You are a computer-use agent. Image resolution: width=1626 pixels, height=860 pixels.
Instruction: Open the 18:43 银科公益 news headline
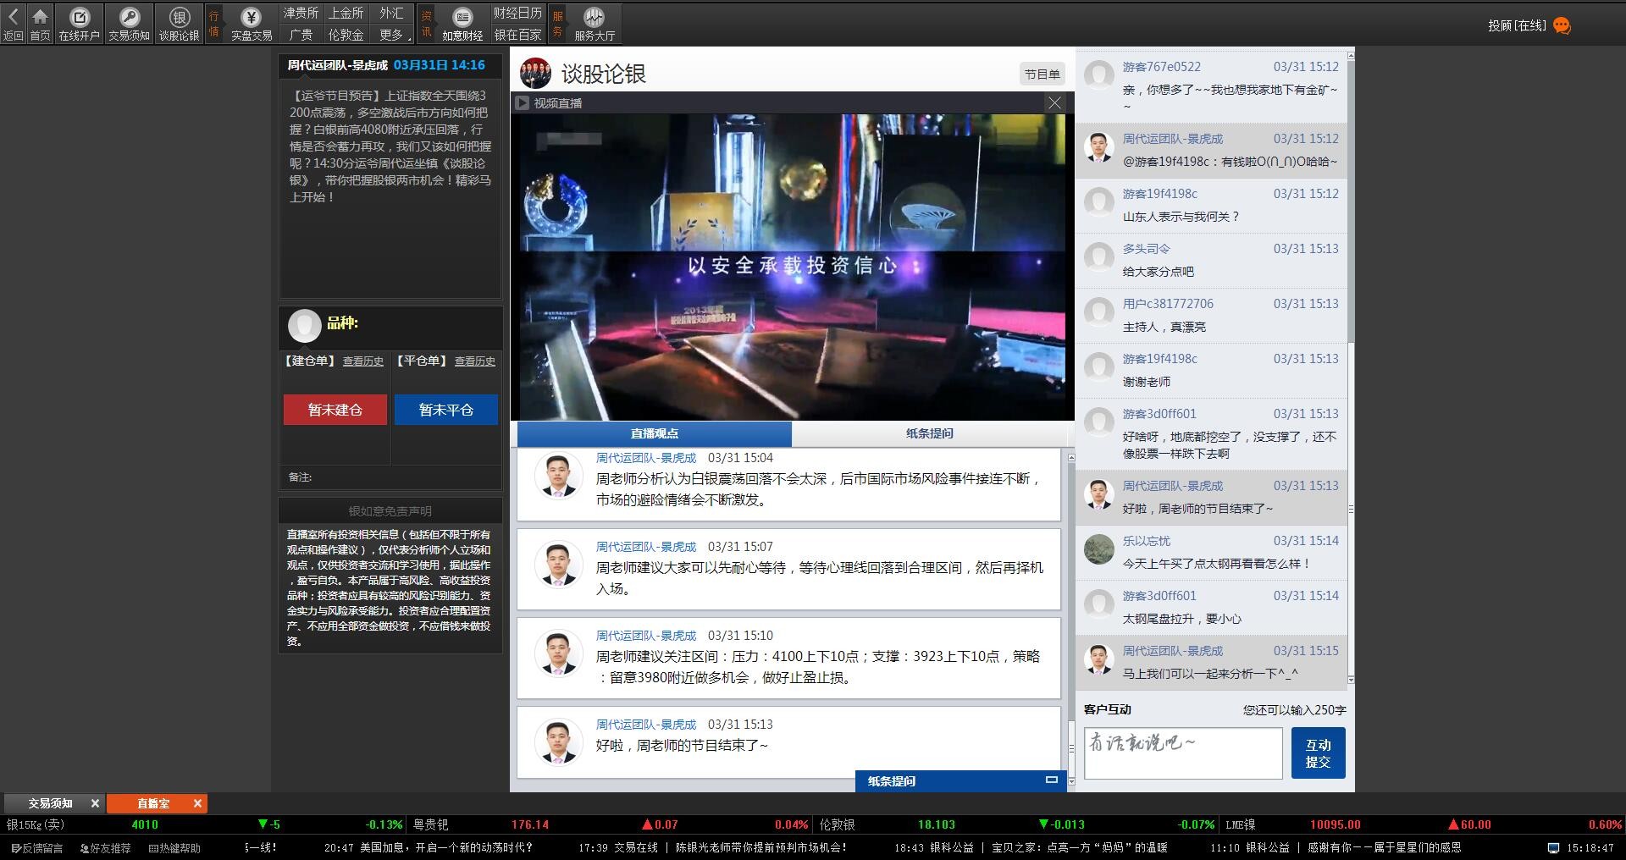coord(1031,847)
